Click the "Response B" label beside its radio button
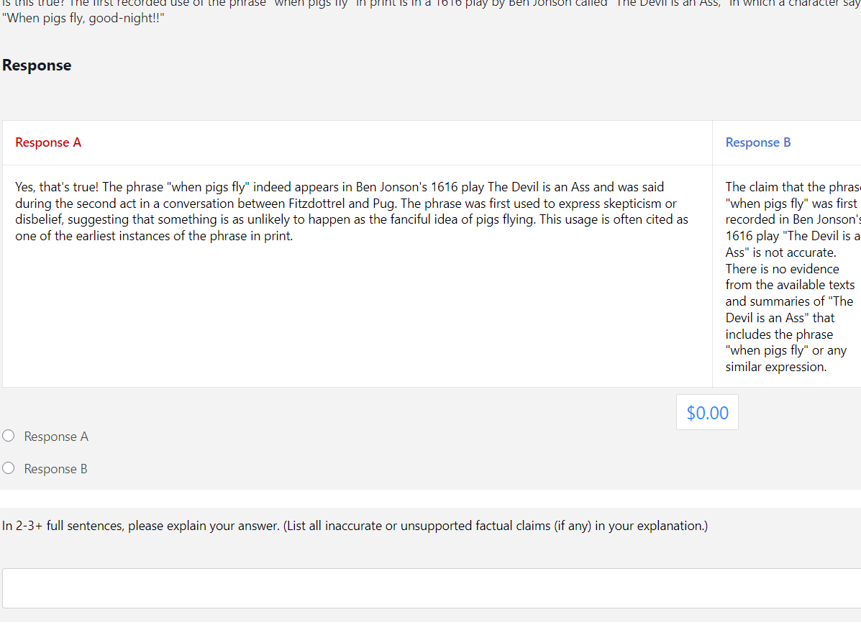The image size is (861, 625). point(56,469)
